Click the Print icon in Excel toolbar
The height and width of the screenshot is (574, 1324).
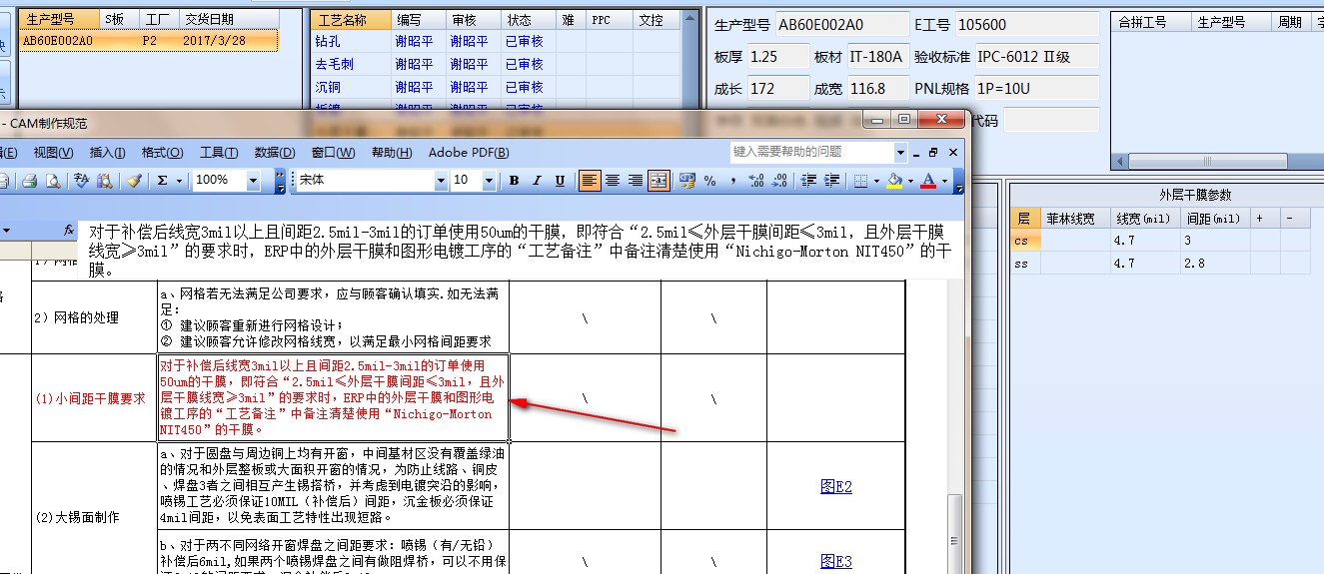pos(30,181)
